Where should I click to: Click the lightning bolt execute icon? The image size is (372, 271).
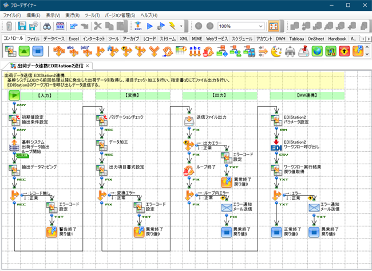point(172,26)
